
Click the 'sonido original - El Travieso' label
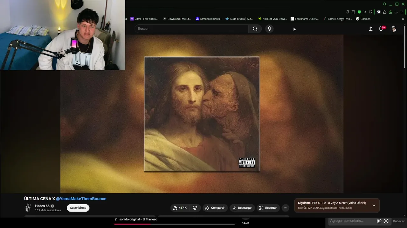(138, 219)
